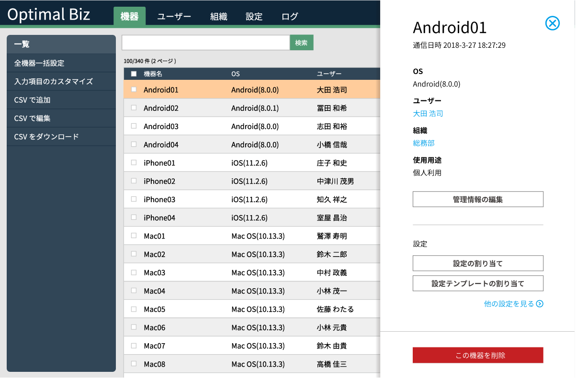Image resolution: width=576 pixels, height=379 pixels.
Task: Check the Android02 row checkbox
Action: pos(134,108)
